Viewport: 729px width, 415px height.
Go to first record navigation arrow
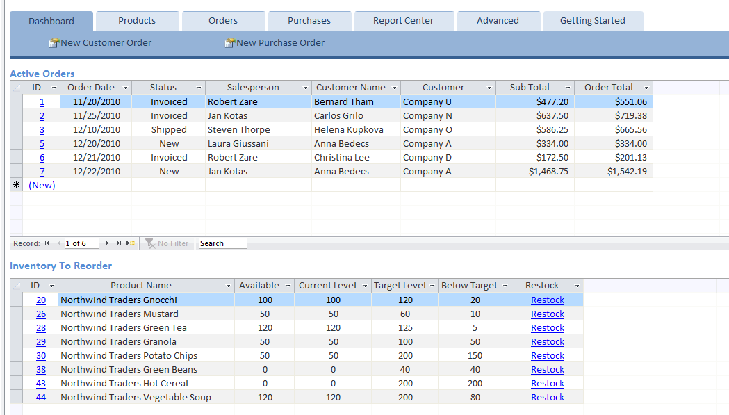pyautogui.click(x=47, y=243)
